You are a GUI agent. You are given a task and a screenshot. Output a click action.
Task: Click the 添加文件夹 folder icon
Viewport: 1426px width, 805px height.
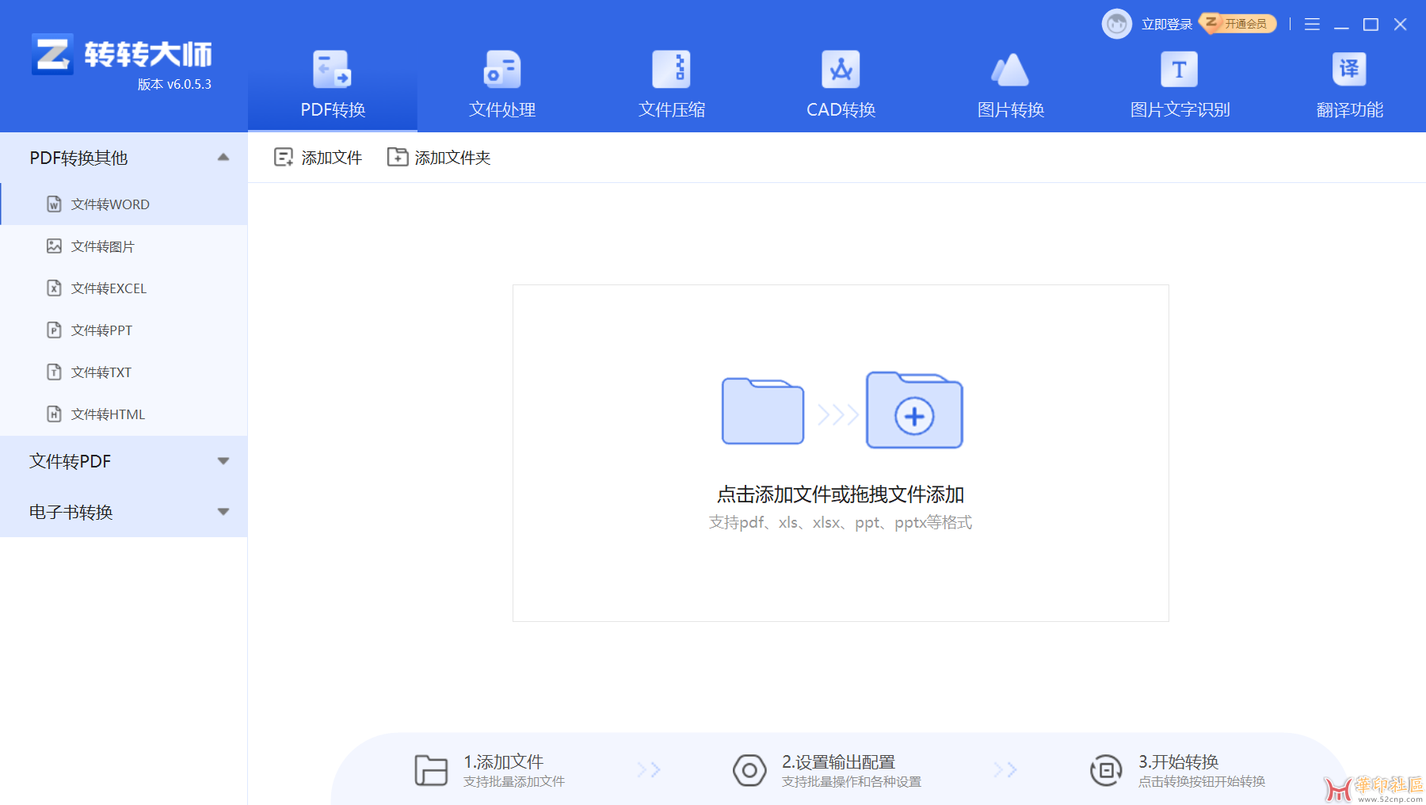[398, 157]
